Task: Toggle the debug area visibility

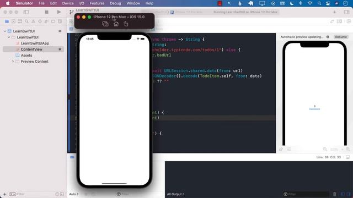Action: point(348,157)
